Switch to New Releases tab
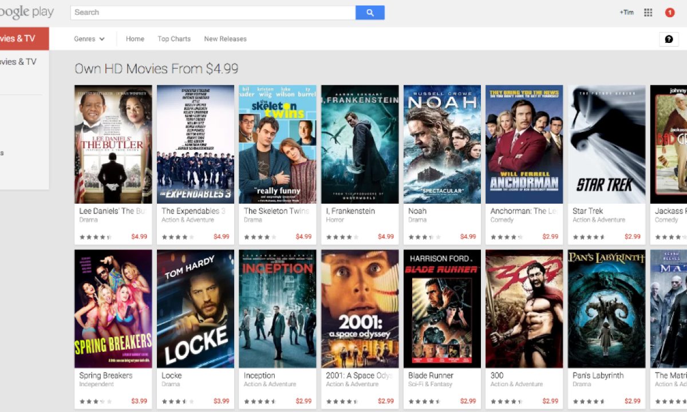 225,39
